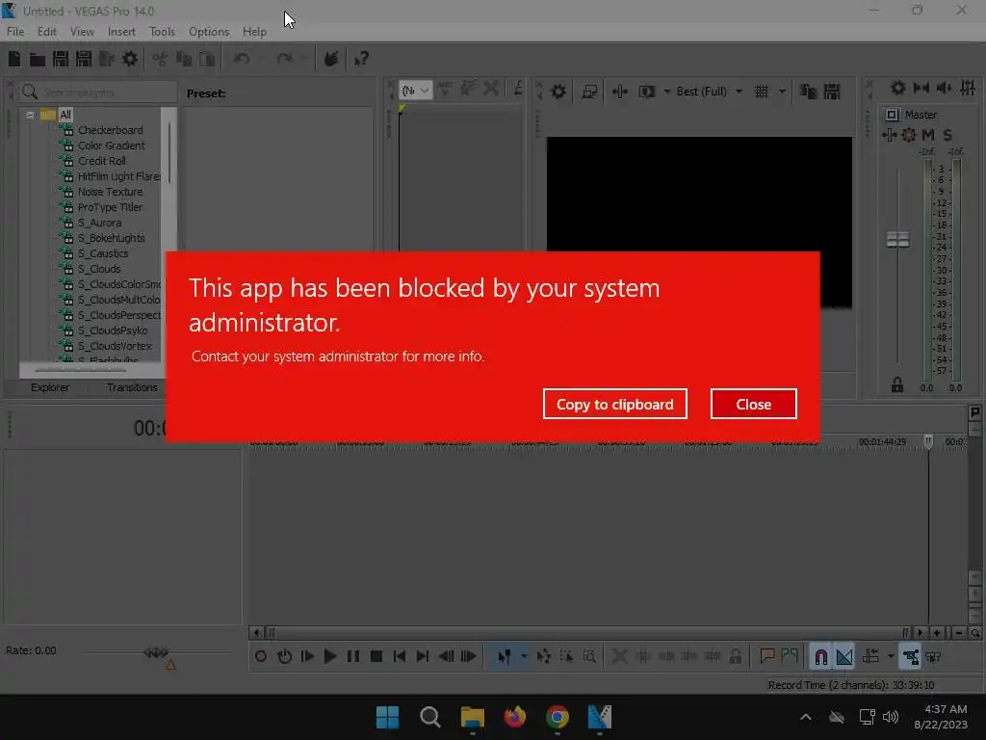Click the Open folder icon in toolbar
This screenshot has height=740, width=986.
coord(38,59)
